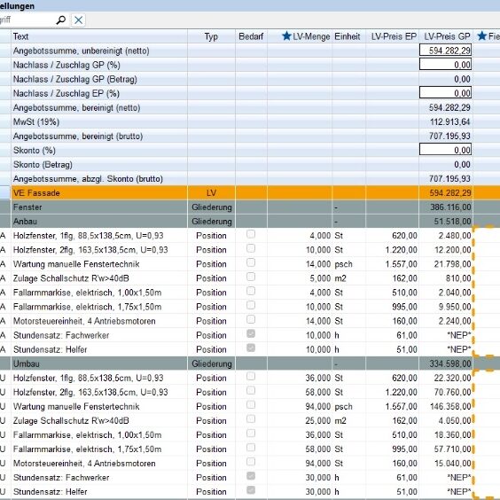Screen dimensions: 500x500
Task: Edit the Angebotssumme unbereinigt value 594.282,29
Action: (445, 51)
